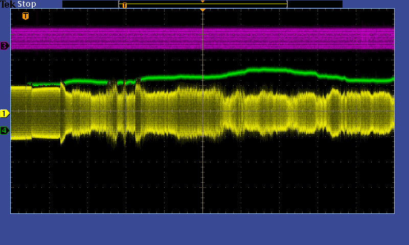This screenshot has height=245, width=409.
Task: Select the magenta channel 3 waveform band
Action: click(x=153, y=38)
